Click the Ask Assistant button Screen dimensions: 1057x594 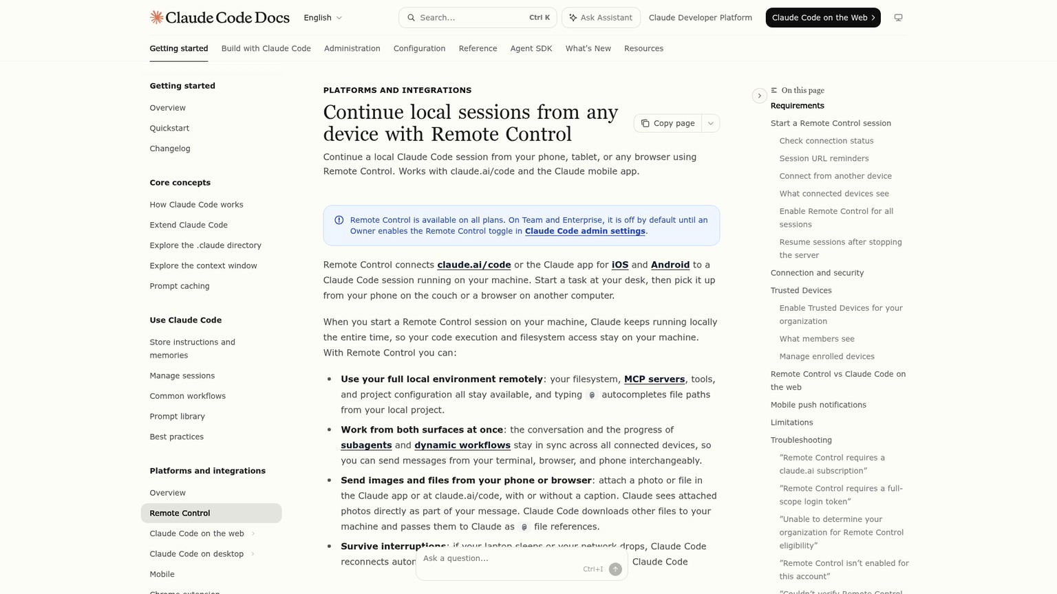pos(601,18)
